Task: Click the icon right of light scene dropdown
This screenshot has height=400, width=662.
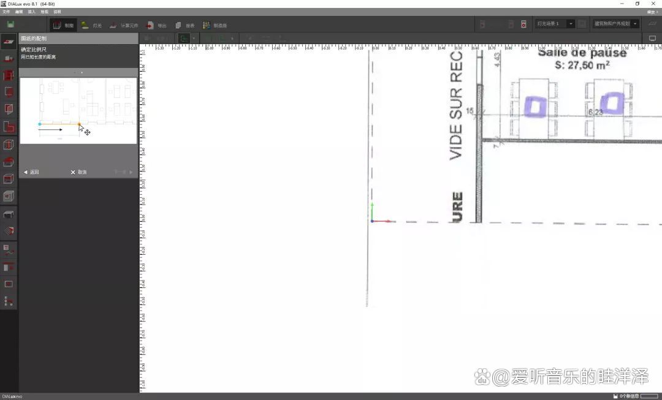Action: coord(582,24)
